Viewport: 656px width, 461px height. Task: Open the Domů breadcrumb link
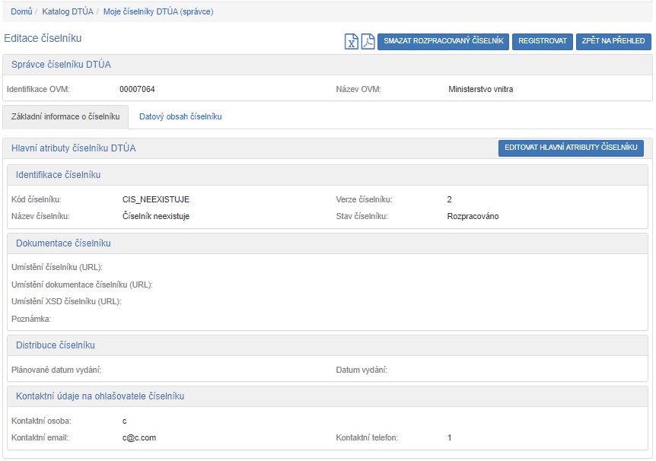[x=21, y=11]
